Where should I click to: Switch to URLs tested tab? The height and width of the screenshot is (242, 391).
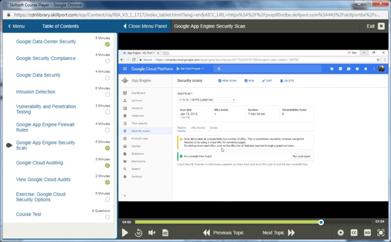[198, 128]
